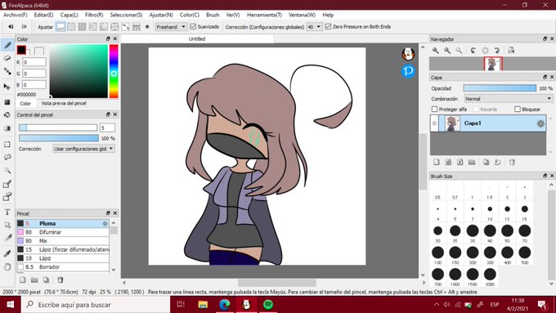Select the Brush tool in left toolbar

click(x=7, y=46)
